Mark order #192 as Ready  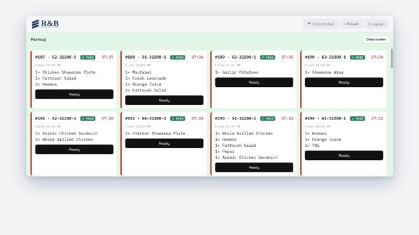[x=164, y=144]
